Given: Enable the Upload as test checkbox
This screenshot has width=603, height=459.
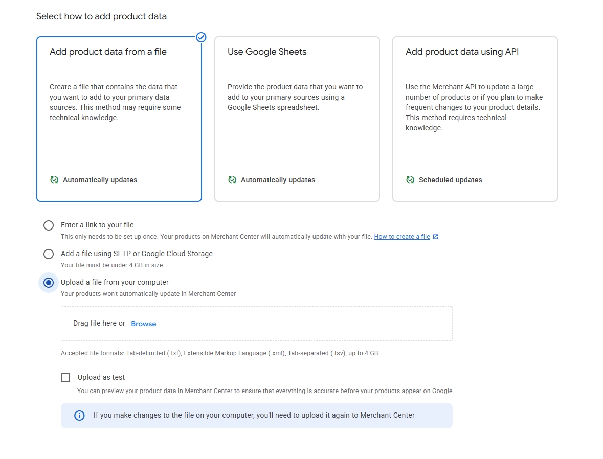Looking at the screenshot, I should point(65,377).
